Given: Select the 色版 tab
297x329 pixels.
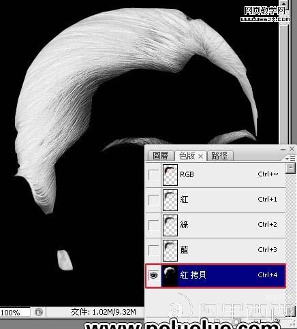Looking at the screenshot, I should (187, 156).
